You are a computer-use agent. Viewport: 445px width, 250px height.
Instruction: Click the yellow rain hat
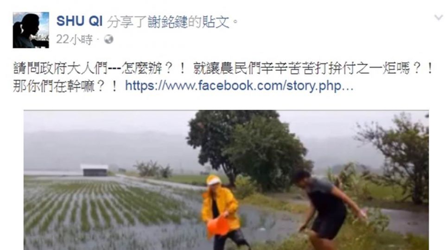[x=213, y=180]
